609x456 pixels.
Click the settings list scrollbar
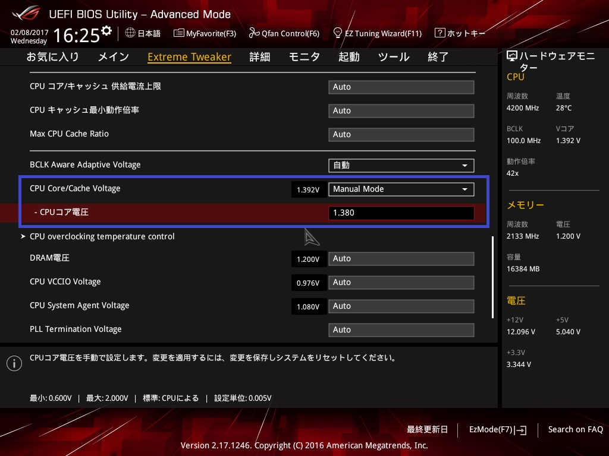(493, 277)
